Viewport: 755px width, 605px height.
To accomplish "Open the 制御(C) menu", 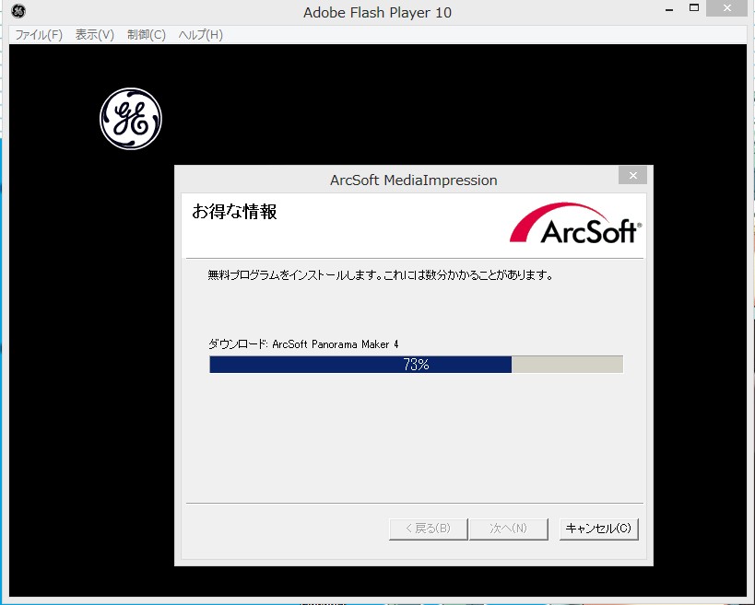I will coord(147,35).
